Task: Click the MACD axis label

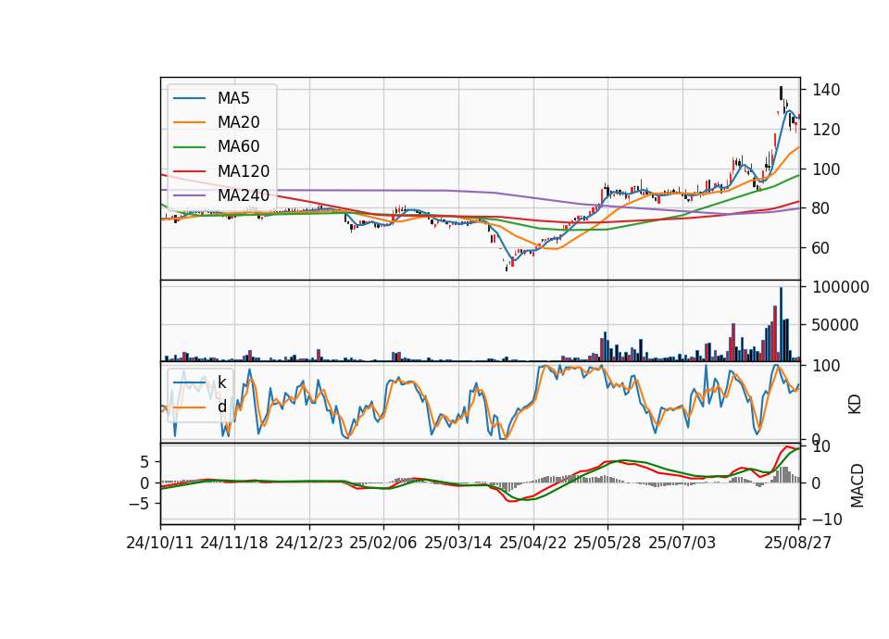Action: tap(857, 486)
